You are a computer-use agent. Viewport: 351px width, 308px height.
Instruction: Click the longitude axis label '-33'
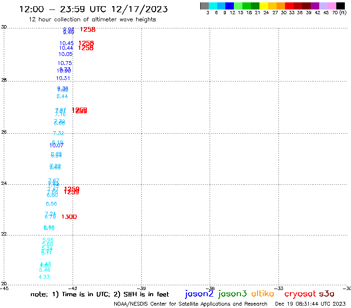(x=279, y=288)
